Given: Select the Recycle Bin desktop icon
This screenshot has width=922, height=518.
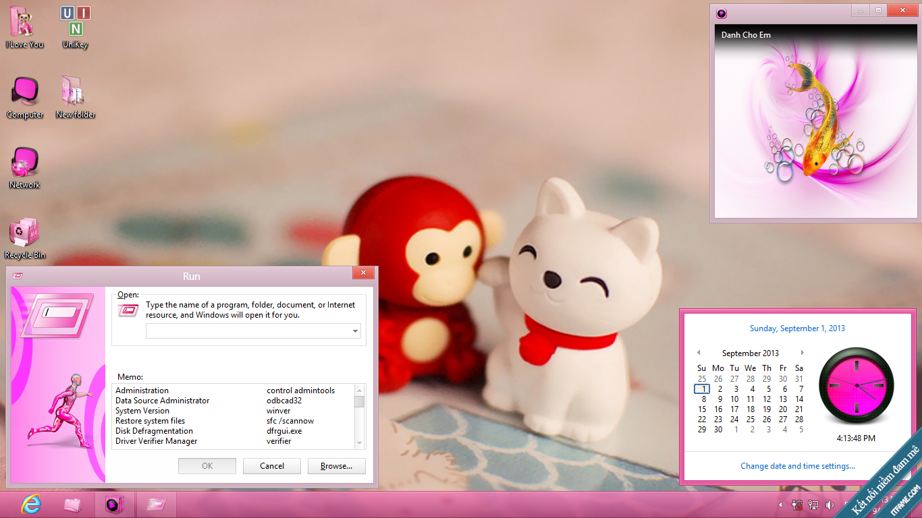Looking at the screenshot, I should coord(25,237).
